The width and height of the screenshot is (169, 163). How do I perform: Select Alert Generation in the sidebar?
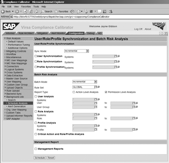(17, 107)
